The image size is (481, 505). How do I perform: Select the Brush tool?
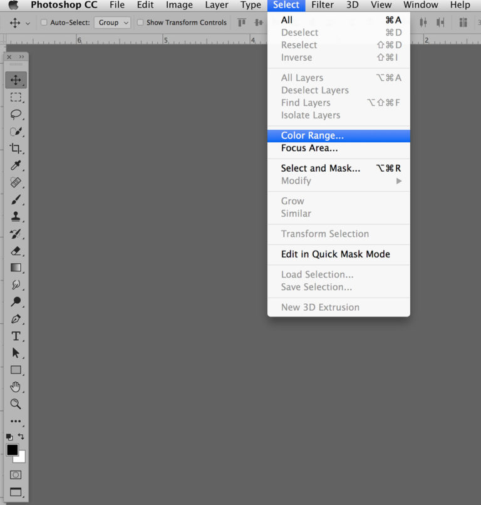(16, 199)
